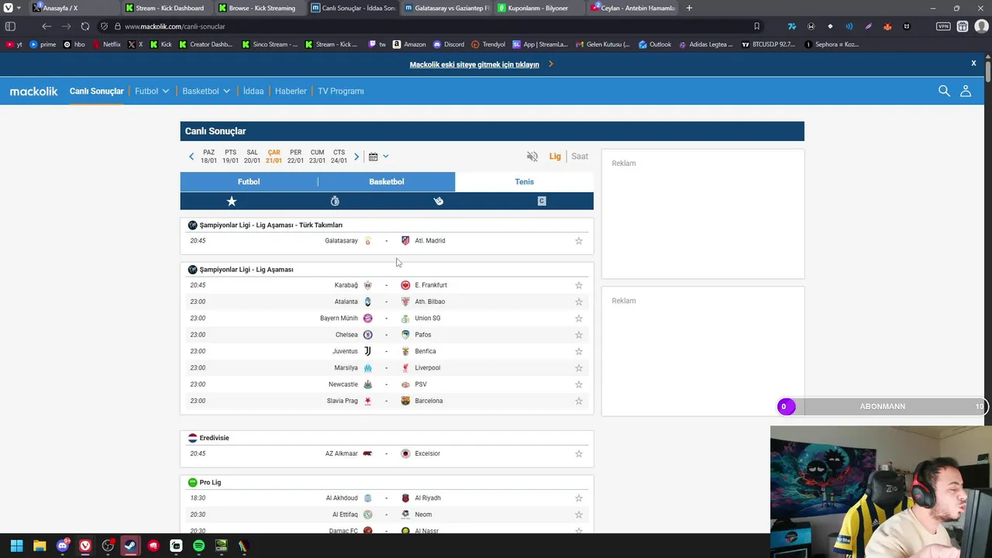Switch to the Futbol tab

(x=249, y=181)
